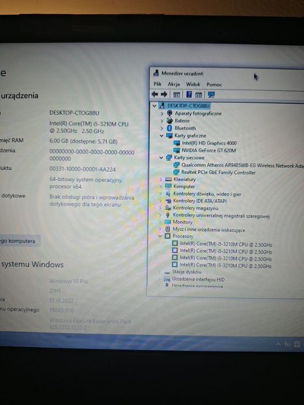Expand the Aparaty fotograficzne category
This screenshot has height=405, width=304.
(162, 113)
